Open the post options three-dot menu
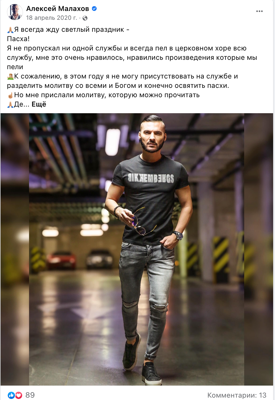The height and width of the screenshot is (400, 275). (259, 11)
